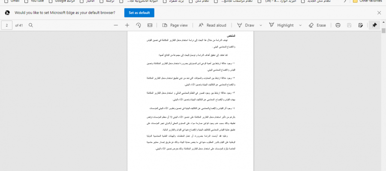This screenshot has width=386, height=171.
Task: Expand Draw tool options arrow
Action: [261, 25]
